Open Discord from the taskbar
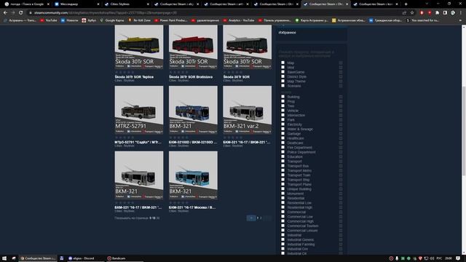The image size is (466, 262). pyautogui.click(x=81, y=258)
